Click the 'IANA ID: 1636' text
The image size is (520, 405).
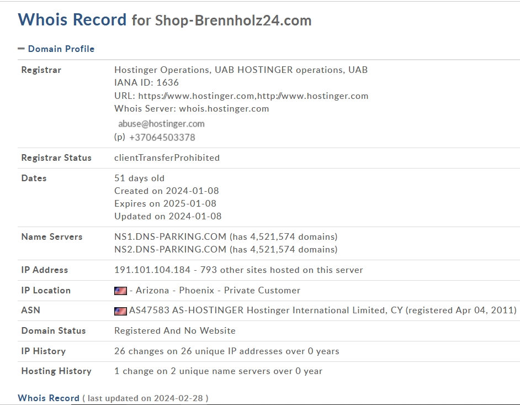coord(147,83)
